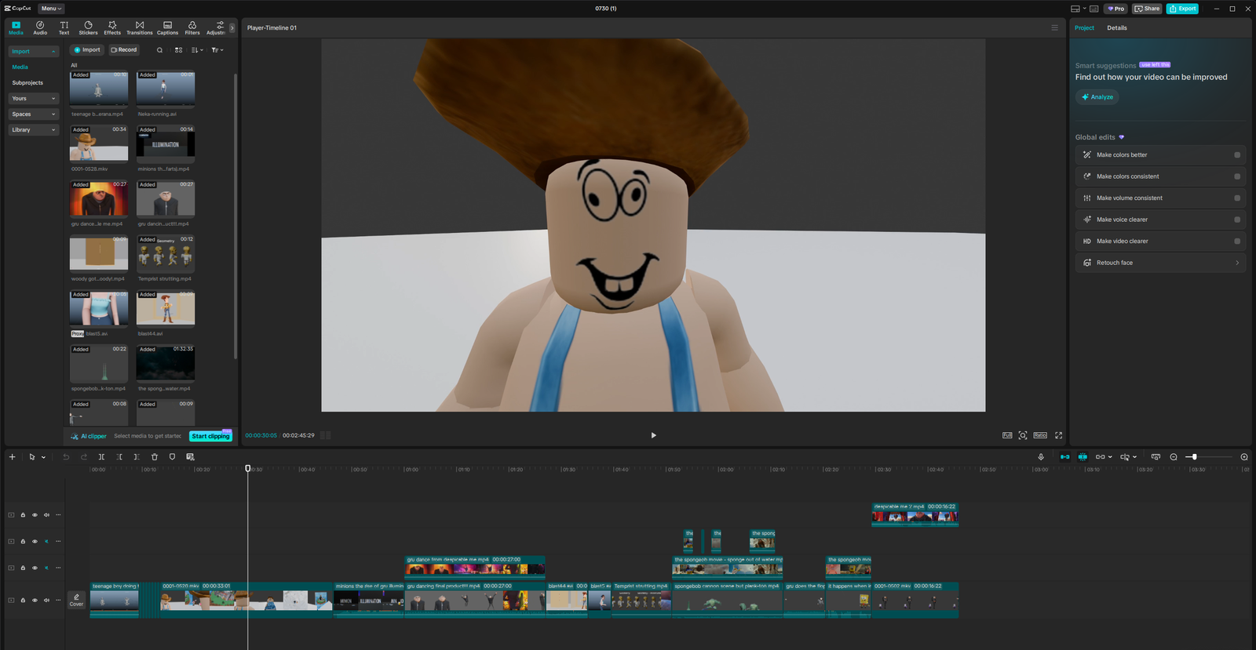Screen dimensions: 1256x650
Task: Expand the Library section
Action: (x=34, y=130)
